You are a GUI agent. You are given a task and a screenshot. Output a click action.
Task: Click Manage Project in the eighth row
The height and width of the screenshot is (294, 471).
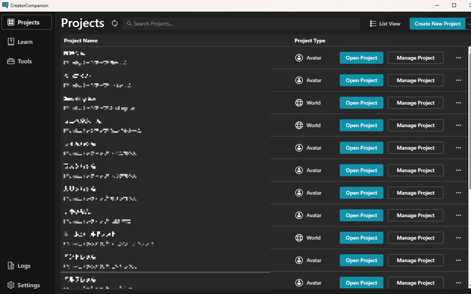(x=416, y=215)
